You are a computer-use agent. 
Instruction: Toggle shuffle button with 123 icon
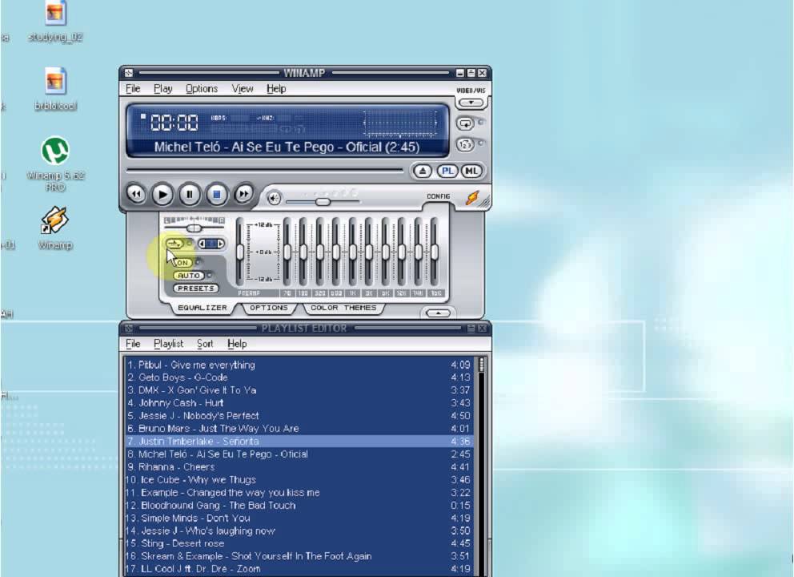pos(465,144)
